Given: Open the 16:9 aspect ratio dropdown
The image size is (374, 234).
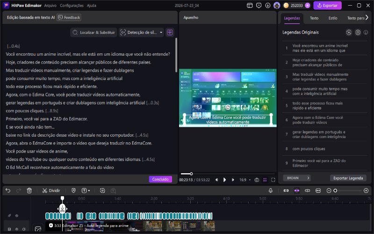Looking at the screenshot, I should tap(245, 180).
